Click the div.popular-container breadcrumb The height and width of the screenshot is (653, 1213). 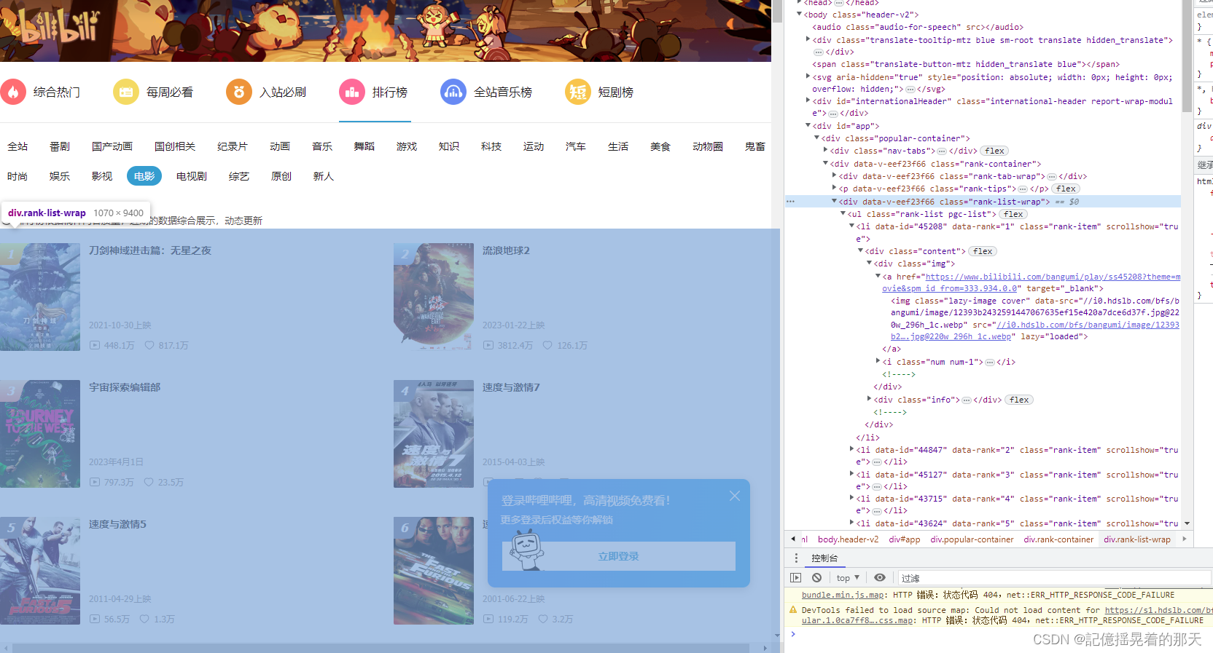[x=972, y=539]
